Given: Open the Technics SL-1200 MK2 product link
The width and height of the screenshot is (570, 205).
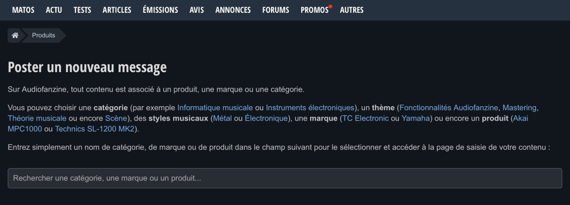Looking at the screenshot, I should pyautogui.click(x=95, y=128).
